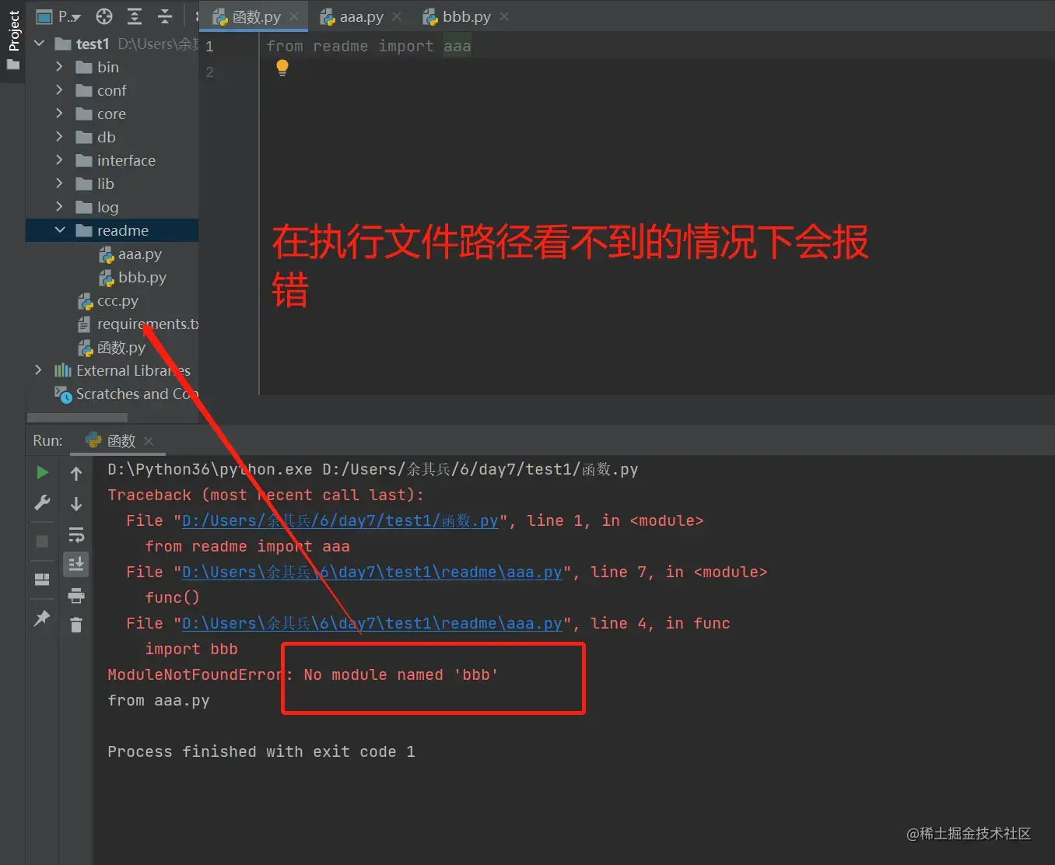The image size is (1055, 865).
Task: Toggle soft-wrap in Run console
Action: tap(76, 534)
